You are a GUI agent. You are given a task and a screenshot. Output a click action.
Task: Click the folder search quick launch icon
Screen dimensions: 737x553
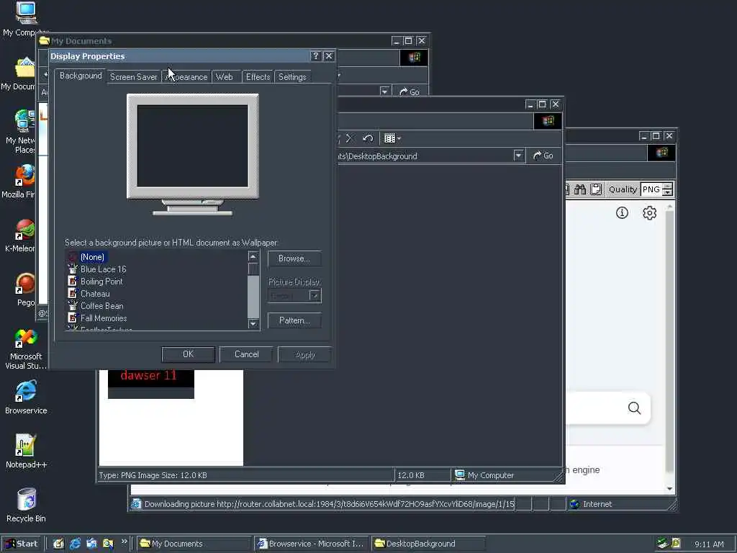click(x=108, y=544)
